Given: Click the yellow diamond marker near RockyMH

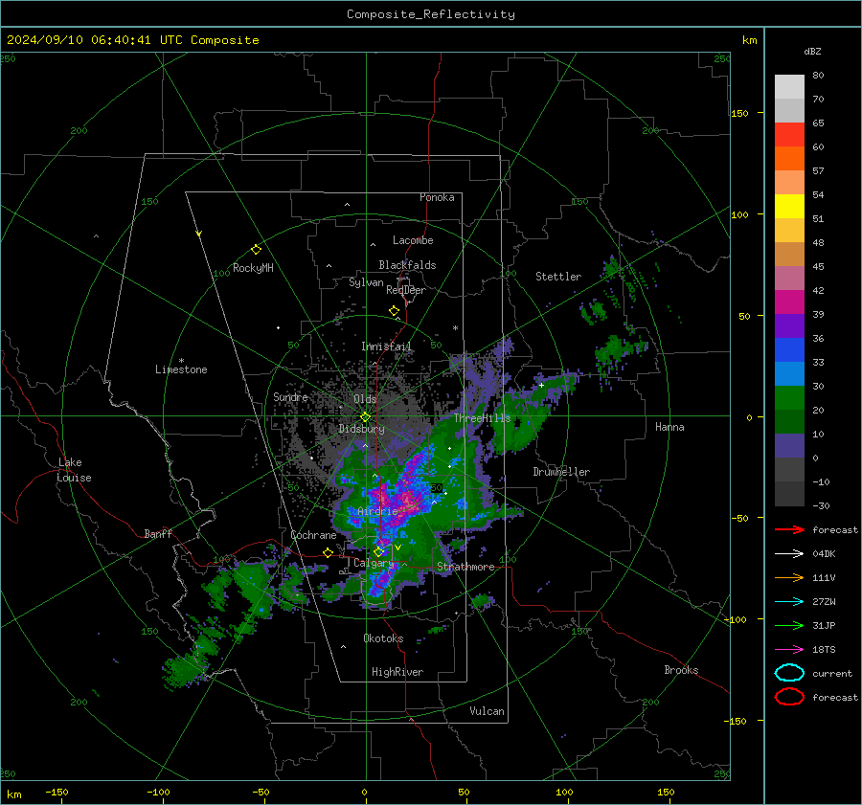Looking at the screenshot, I should tap(256, 250).
